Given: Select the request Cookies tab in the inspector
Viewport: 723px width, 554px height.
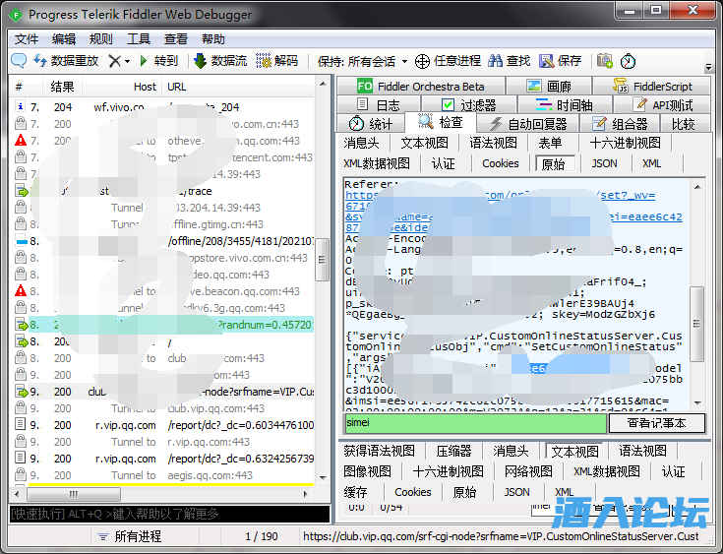Looking at the screenshot, I should pos(501,163).
